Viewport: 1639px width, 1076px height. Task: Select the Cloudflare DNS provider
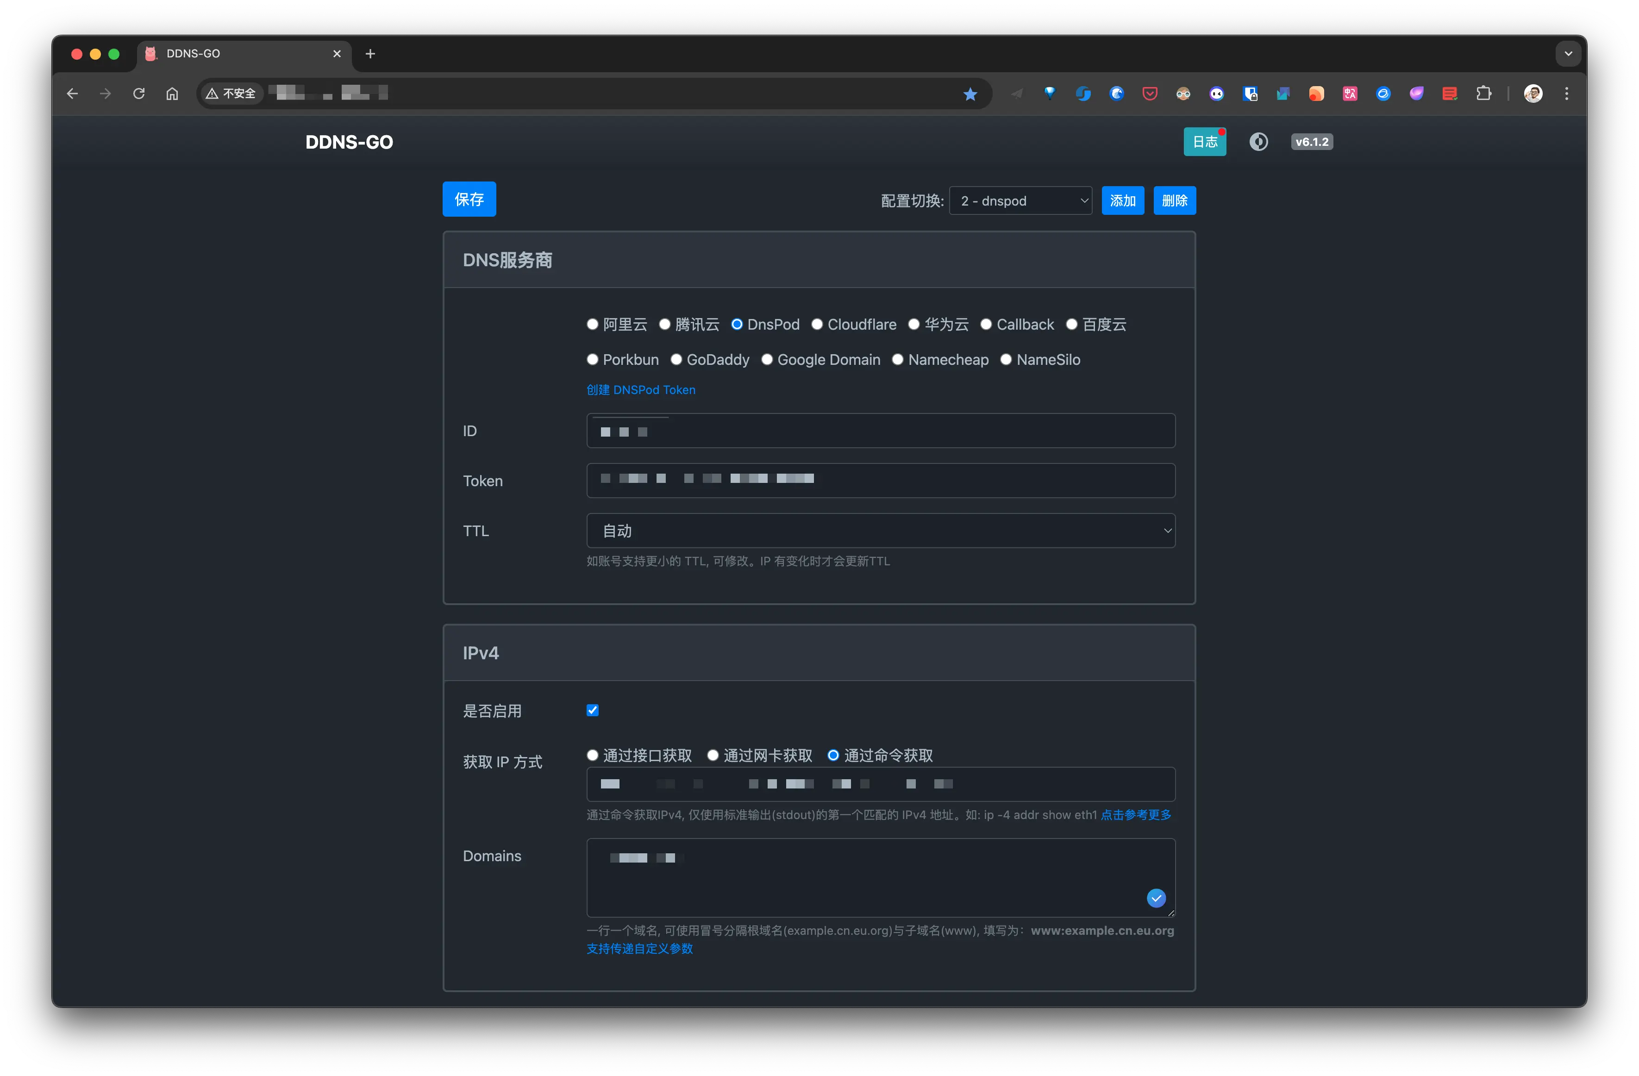[817, 325]
